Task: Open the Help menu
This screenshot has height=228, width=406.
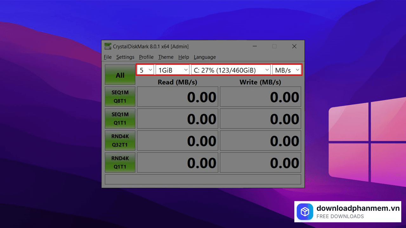Action: [183, 57]
